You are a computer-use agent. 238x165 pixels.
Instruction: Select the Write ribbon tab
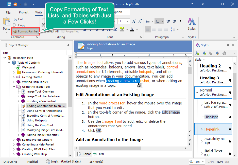coord(39,12)
